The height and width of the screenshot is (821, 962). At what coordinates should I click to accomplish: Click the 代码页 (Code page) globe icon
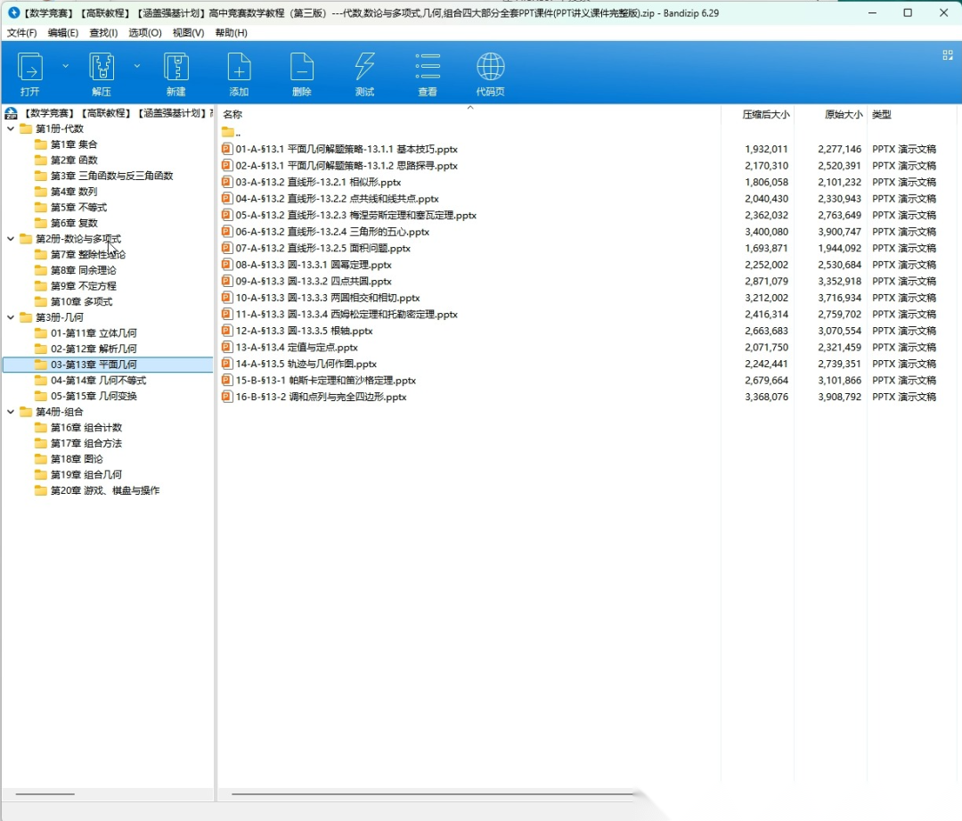click(x=490, y=68)
